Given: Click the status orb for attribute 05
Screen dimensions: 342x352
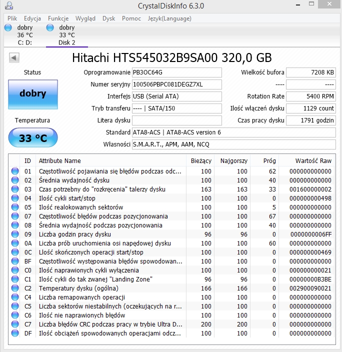Looking at the screenshot, I should click(x=15, y=207).
